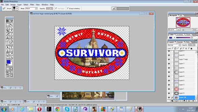Select the Eyedropper tool

(11, 54)
